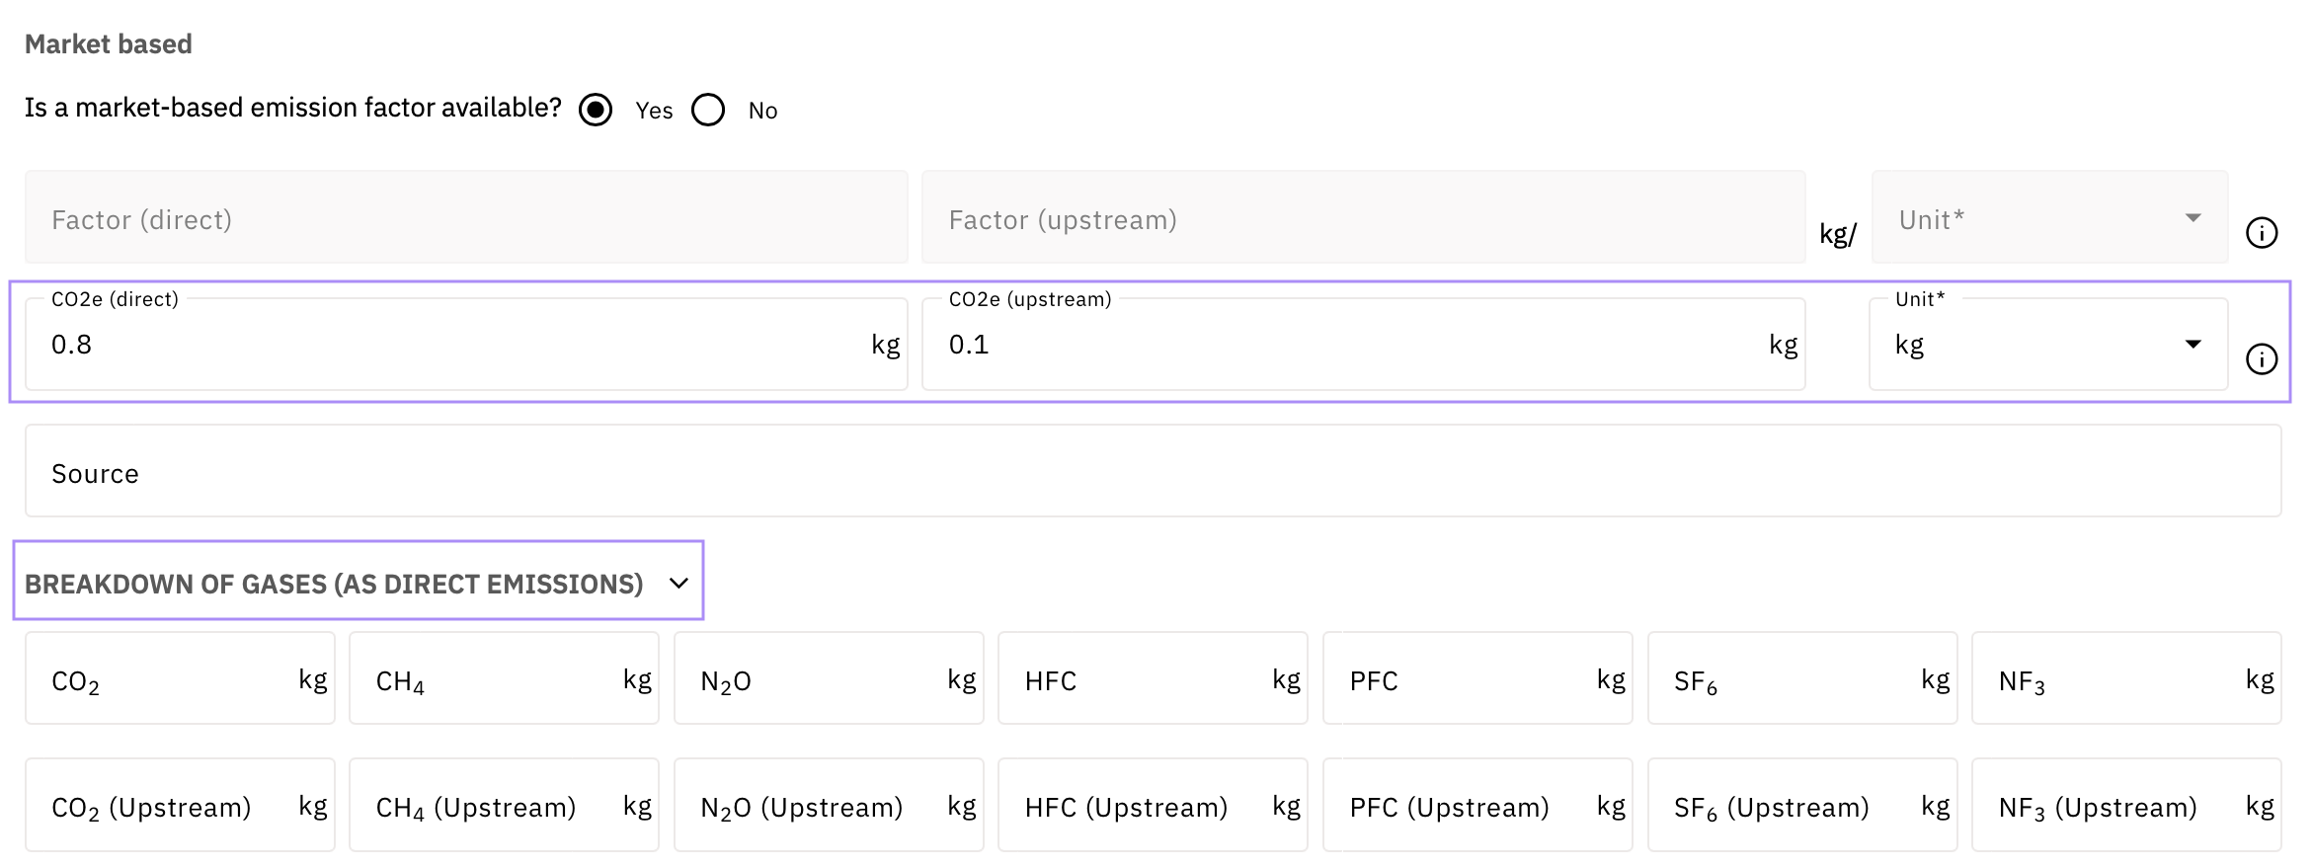Click the Factor (direct) field
The height and width of the screenshot is (867, 2313).
[x=465, y=218]
